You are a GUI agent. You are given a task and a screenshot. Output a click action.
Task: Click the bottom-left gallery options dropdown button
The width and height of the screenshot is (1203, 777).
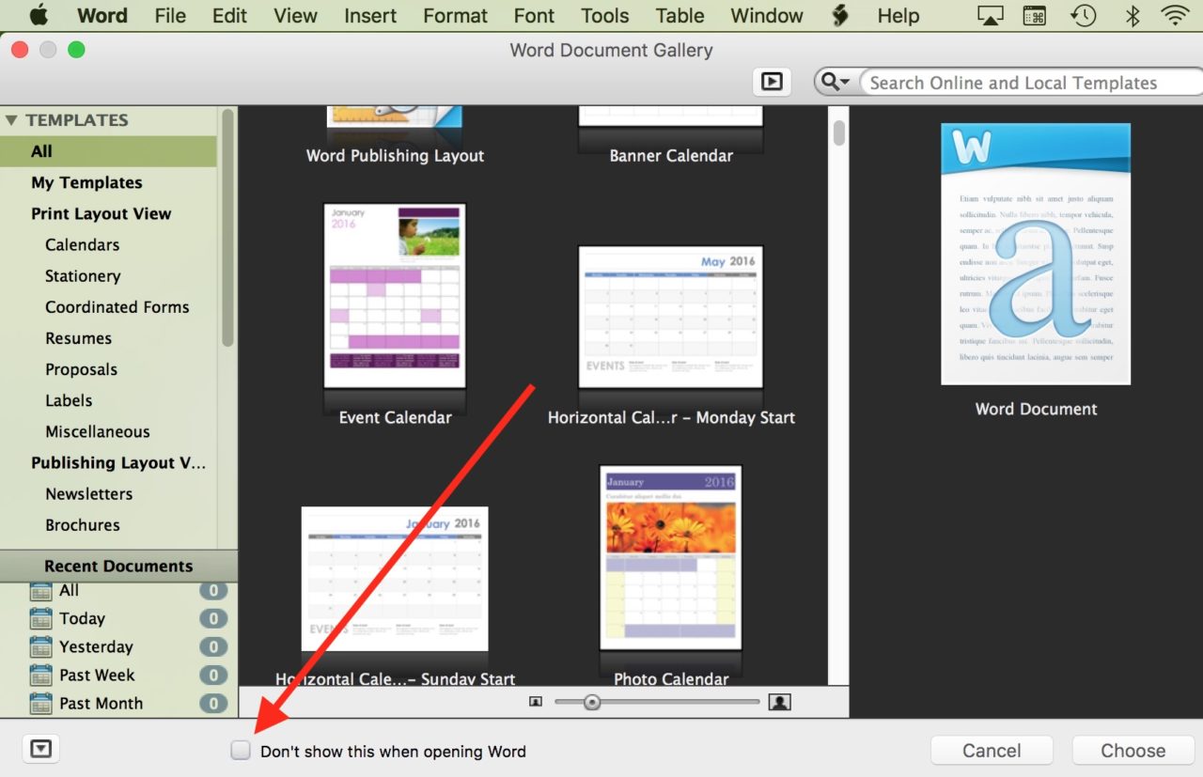coord(40,749)
